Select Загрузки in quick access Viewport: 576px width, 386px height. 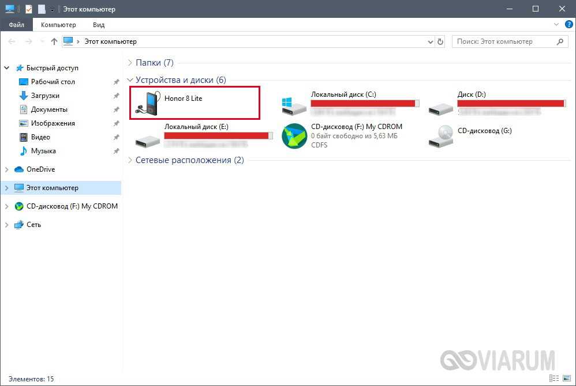45,96
